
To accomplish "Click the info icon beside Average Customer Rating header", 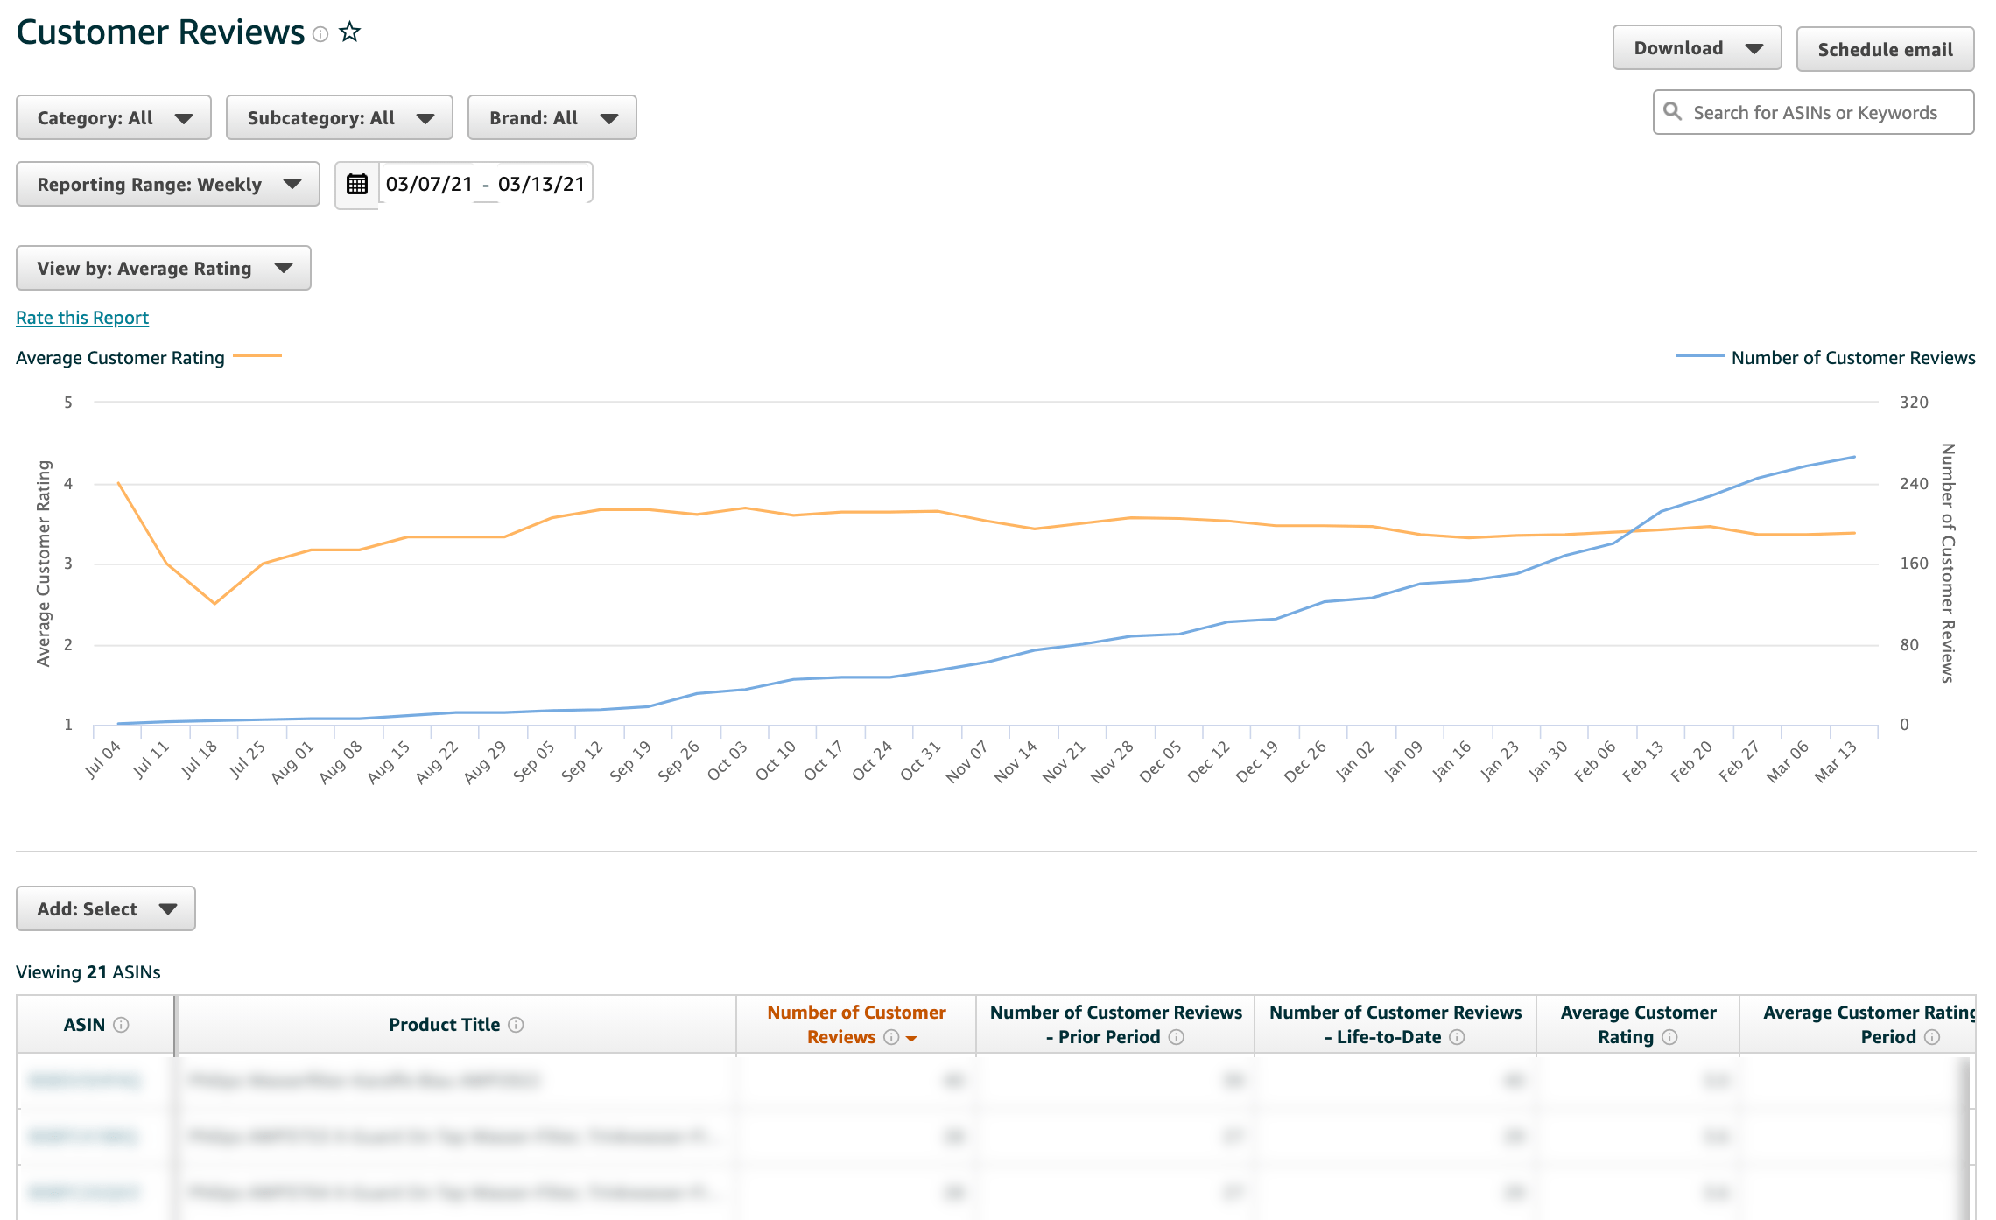I will coord(1670,1037).
